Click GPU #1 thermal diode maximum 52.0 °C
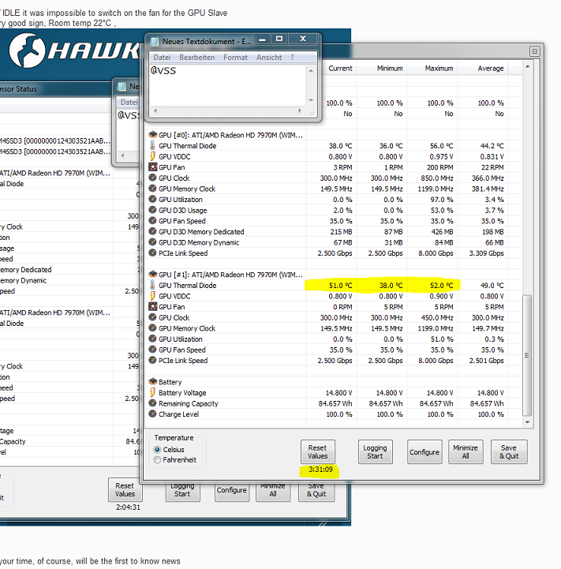The height and width of the screenshot is (569, 561). click(442, 286)
